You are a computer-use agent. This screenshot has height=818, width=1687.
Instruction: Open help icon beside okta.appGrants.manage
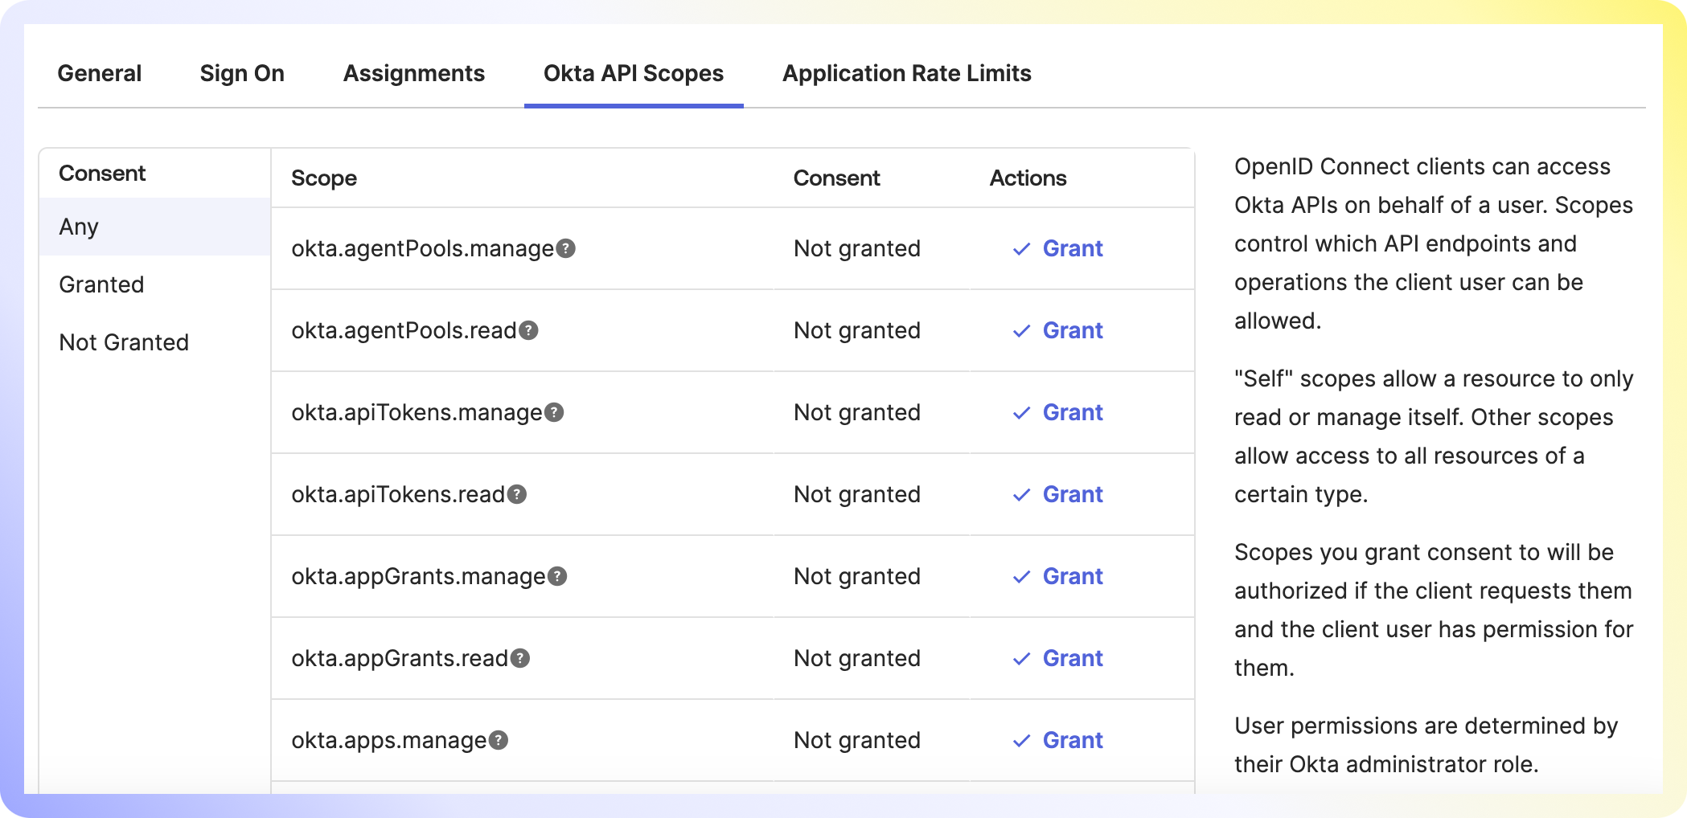tap(557, 576)
